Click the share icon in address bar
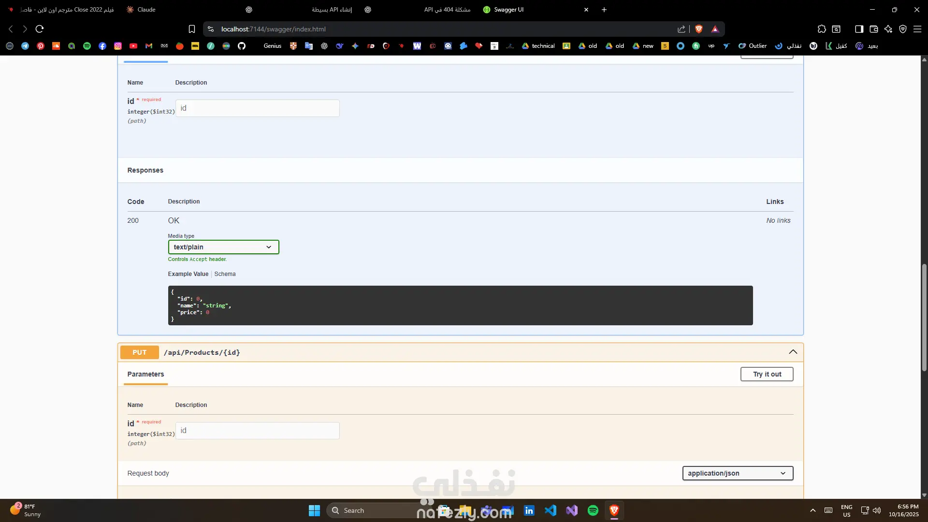Viewport: 928px width, 522px height. [681, 29]
